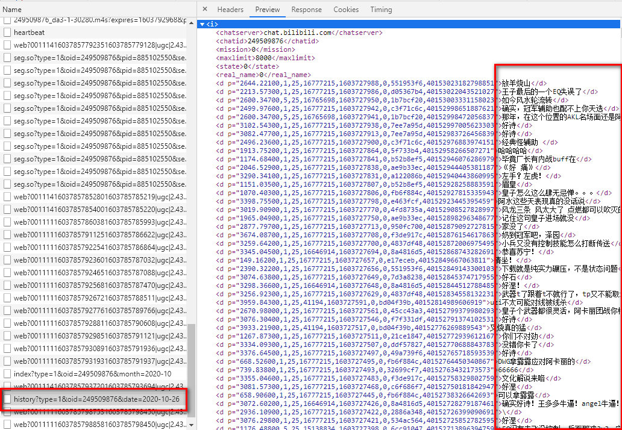Viewport: 622px width, 430px height.
Task: Click the <mission>0</mission> line
Action: coord(256,49)
